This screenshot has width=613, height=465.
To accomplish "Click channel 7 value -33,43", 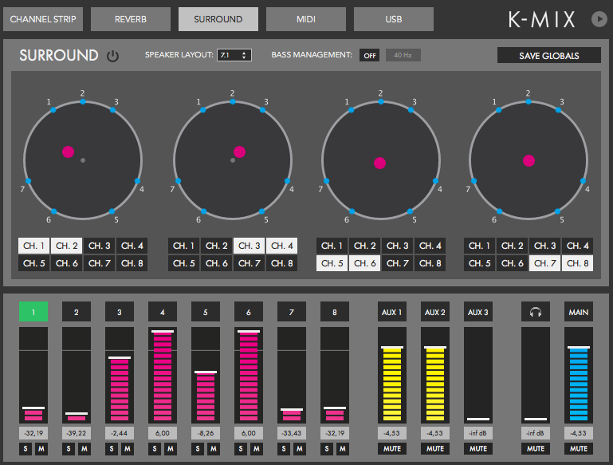I will point(291,433).
